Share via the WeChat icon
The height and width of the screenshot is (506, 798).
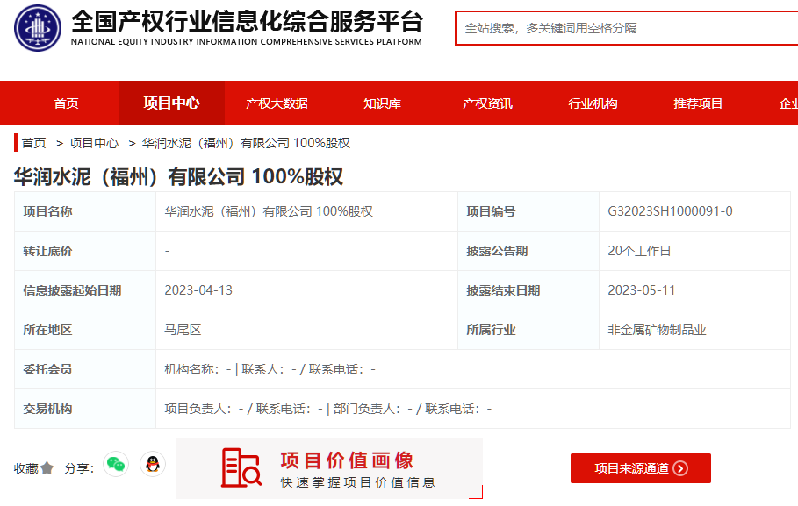click(116, 464)
